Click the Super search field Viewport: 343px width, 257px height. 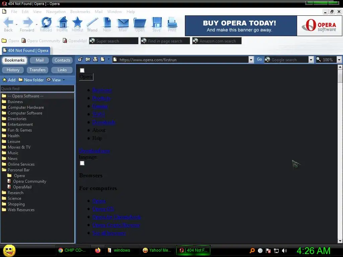(x=114, y=41)
